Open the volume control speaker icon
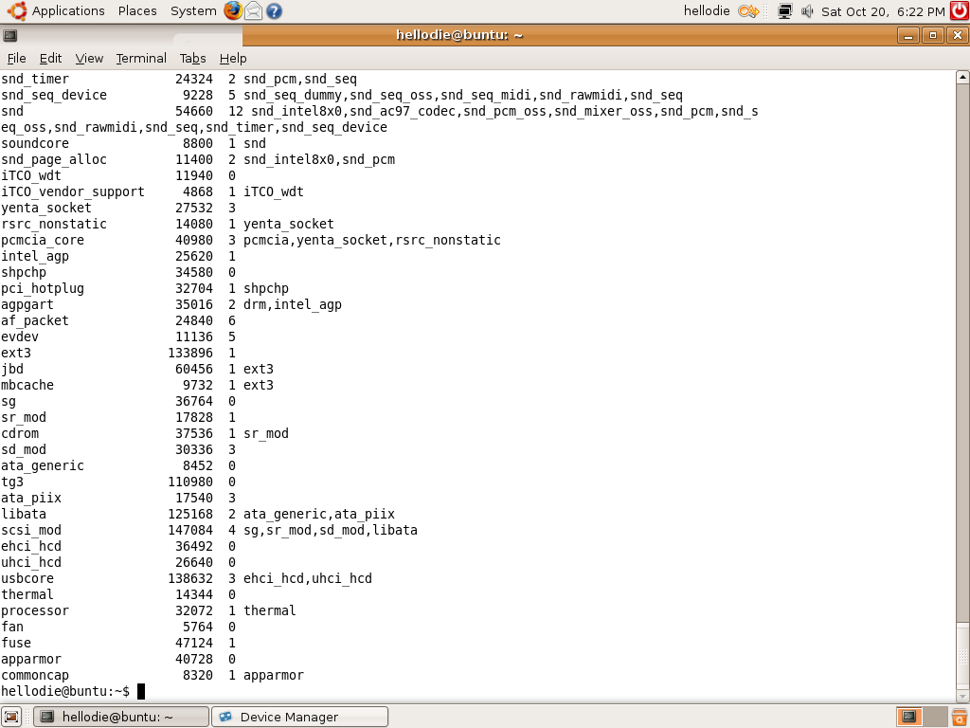 [807, 11]
